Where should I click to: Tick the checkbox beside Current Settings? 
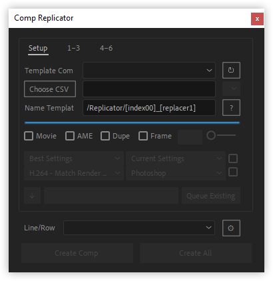pyautogui.click(x=233, y=158)
